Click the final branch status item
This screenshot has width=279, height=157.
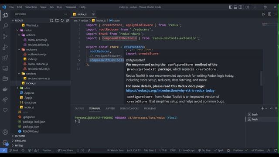pos(14,150)
